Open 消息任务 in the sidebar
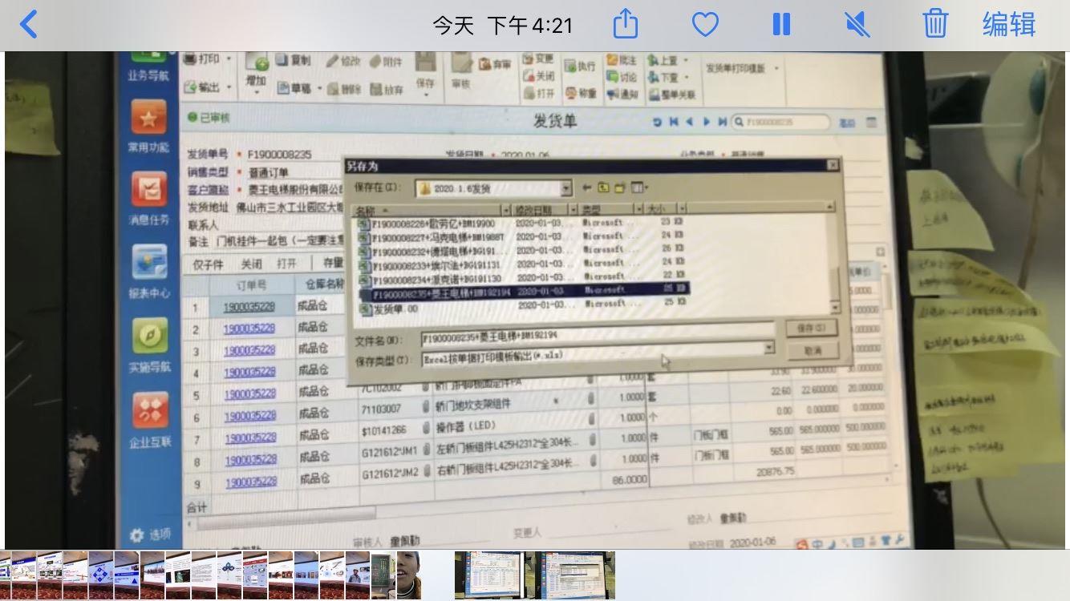This screenshot has height=601, width=1070. (x=149, y=200)
